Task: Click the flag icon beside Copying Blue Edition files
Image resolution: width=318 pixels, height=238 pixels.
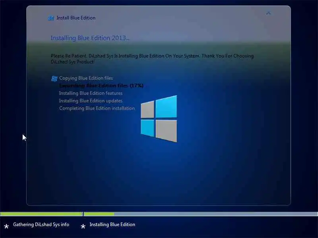Action: point(54,79)
